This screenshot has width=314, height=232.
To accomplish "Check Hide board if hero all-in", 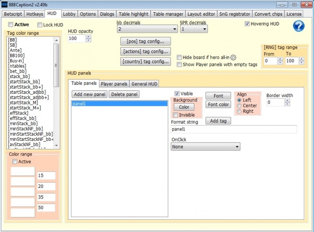I will [179, 57].
